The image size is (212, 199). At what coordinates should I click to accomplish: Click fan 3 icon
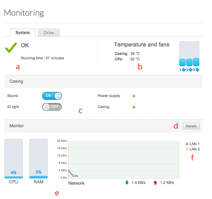tap(197, 70)
